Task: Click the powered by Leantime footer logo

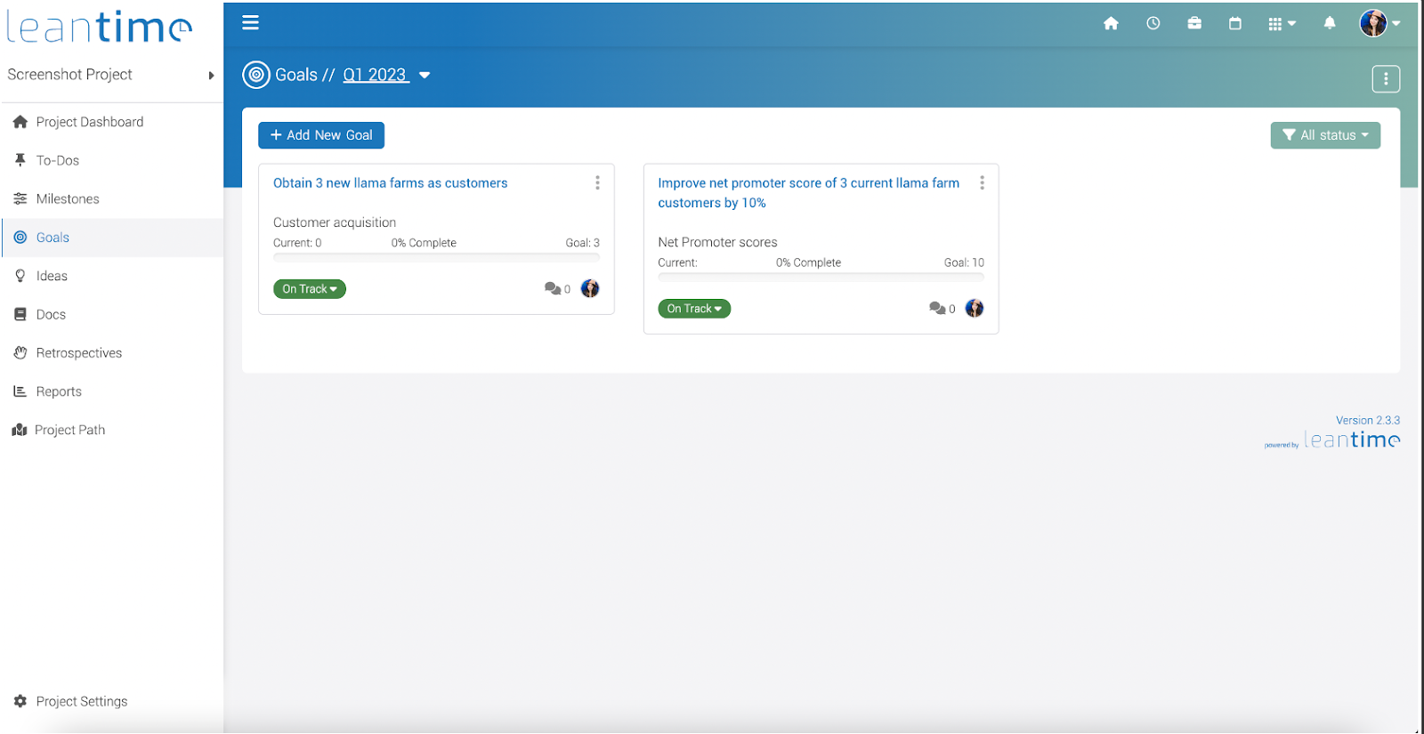Action: pos(1332,440)
